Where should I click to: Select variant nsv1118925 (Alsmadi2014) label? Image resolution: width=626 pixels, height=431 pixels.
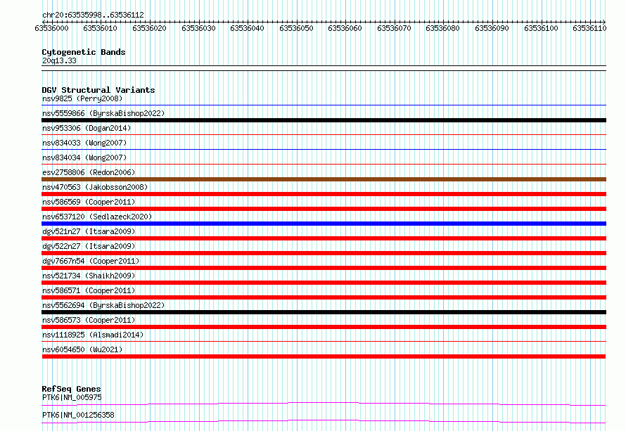(x=93, y=335)
